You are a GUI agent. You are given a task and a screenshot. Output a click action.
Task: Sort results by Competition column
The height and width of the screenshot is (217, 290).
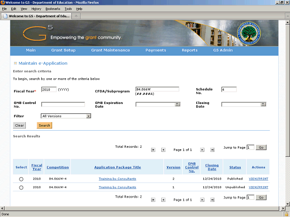coord(58,167)
